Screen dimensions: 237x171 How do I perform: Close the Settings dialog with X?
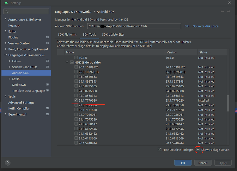point(229,3)
